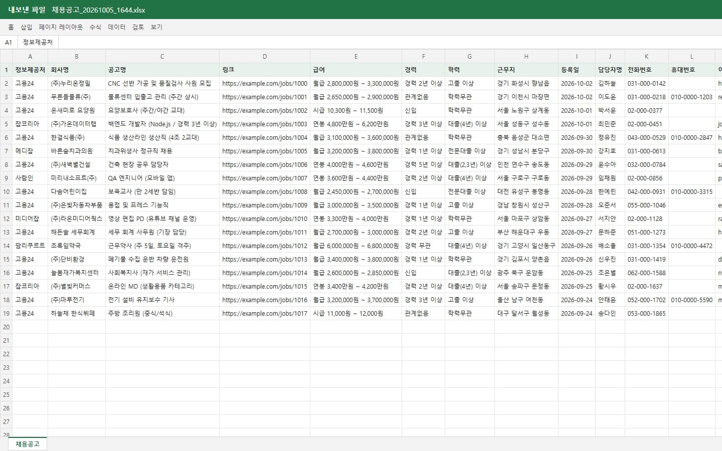Click cell 월급 6,000,000원 ~ 6,800,000원

(356, 246)
